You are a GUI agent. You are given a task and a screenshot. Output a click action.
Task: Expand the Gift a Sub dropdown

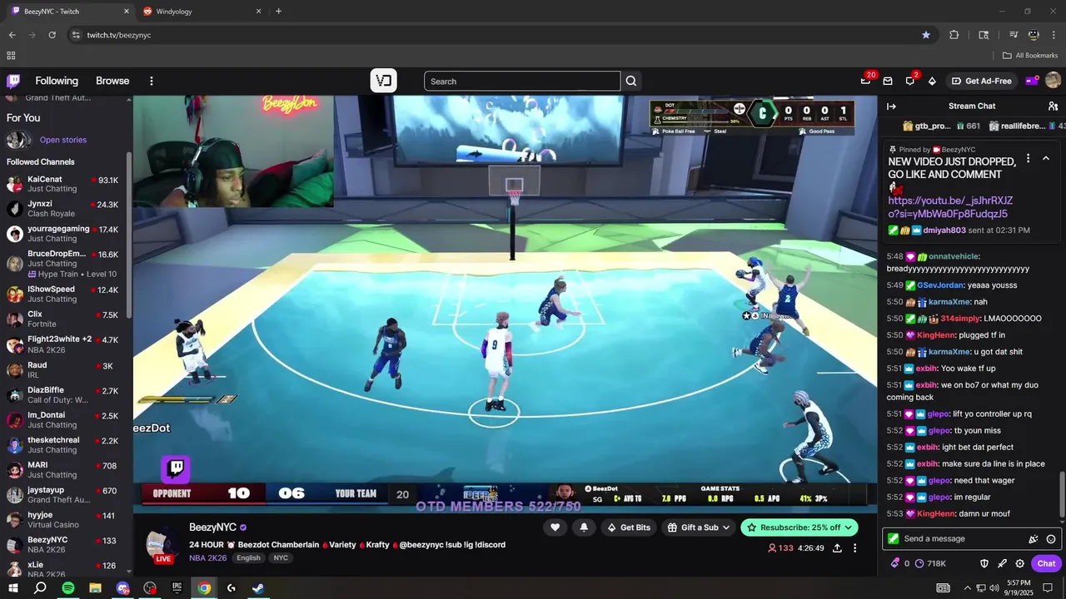[698, 527]
